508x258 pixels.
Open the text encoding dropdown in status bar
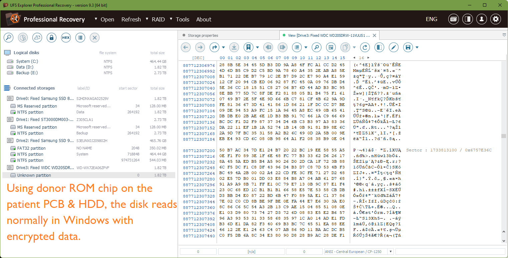[391, 252]
